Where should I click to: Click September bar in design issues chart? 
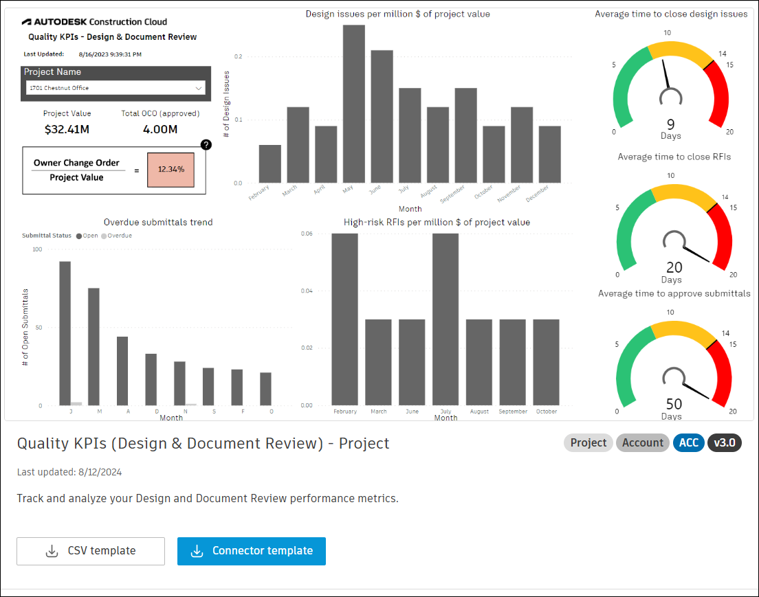click(465, 135)
